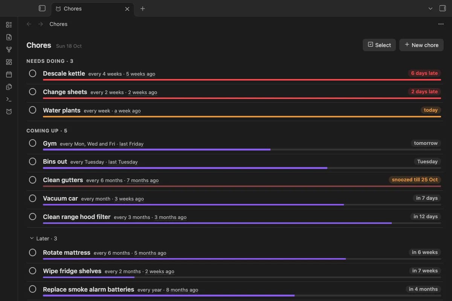The width and height of the screenshot is (452, 301).
Task: Click the 2 days late badge
Action: (x=424, y=92)
